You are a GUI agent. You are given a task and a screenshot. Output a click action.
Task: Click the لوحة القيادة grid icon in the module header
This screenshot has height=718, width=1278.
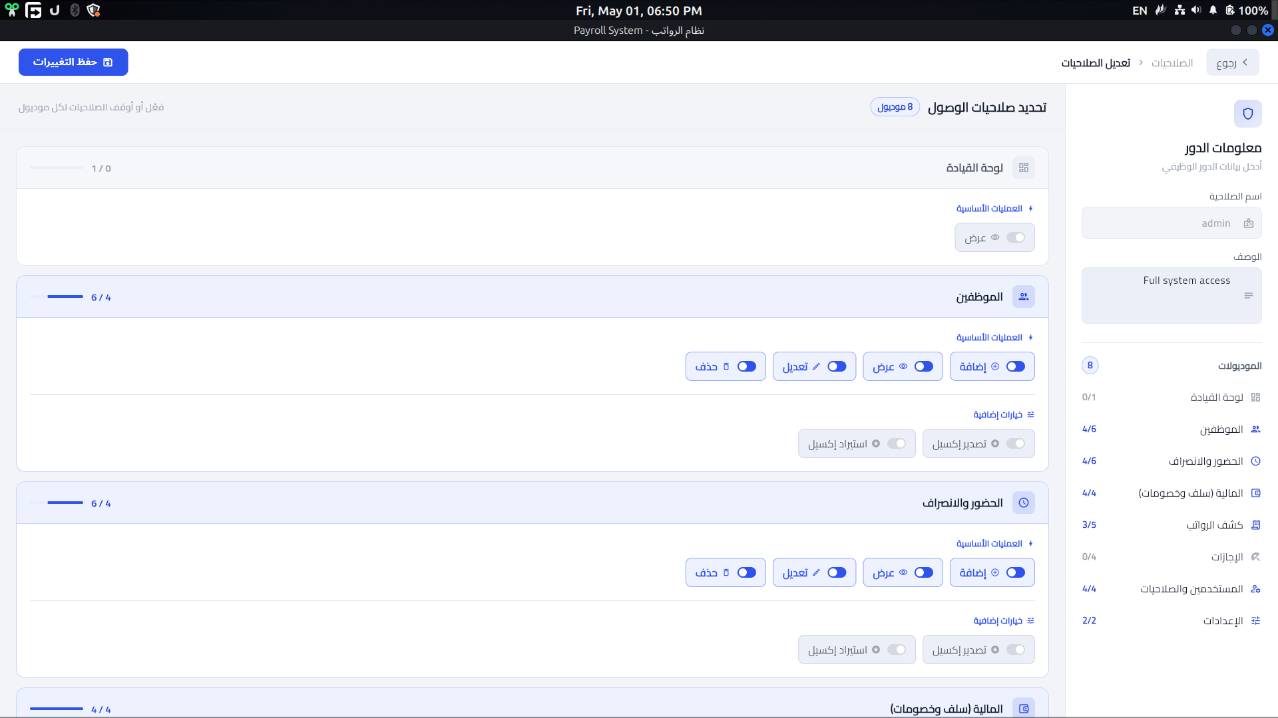(x=1024, y=168)
